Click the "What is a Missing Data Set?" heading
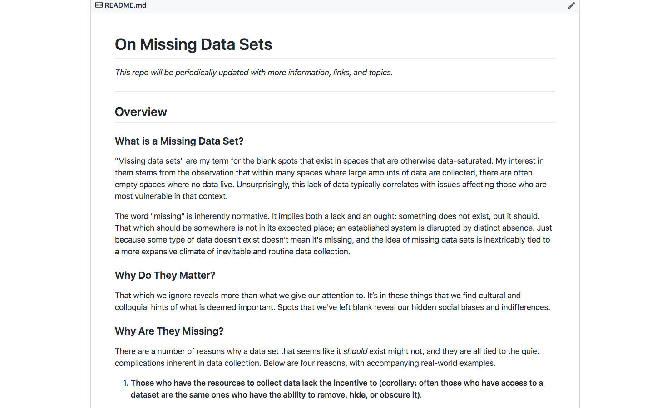This screenshot has width=662, height=418. pos(179,141)
